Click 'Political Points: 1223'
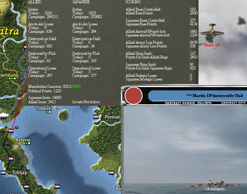Image resolution: width=247 pixels, height=194 pixels. (x=44, y=91)
